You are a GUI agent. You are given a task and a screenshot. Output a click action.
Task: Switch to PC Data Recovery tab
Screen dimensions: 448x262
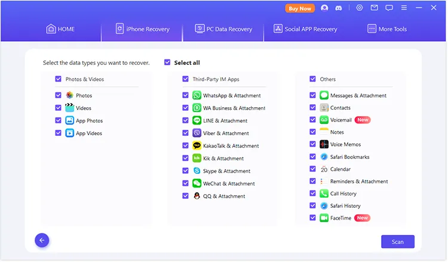click(224, 29)
